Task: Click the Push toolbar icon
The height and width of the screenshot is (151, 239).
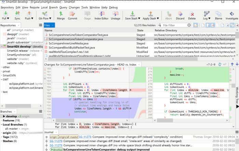Action: [29, 14]
